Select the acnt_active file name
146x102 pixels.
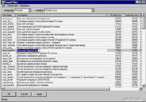8,24
